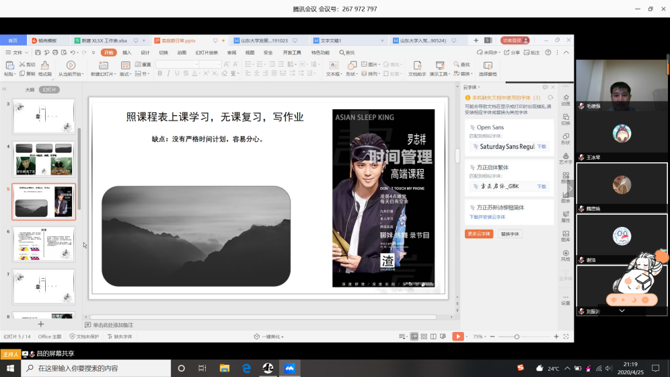Viewport: 670px width, 377px height.
Task: Click Guest Login (访客登录) button
Action: 515,40
